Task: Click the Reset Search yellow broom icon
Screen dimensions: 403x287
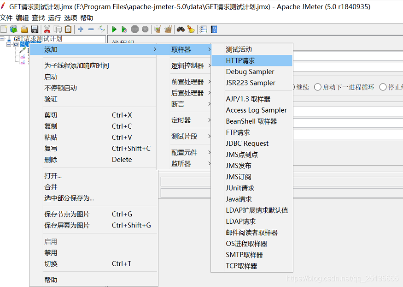Action: (191, 29)
